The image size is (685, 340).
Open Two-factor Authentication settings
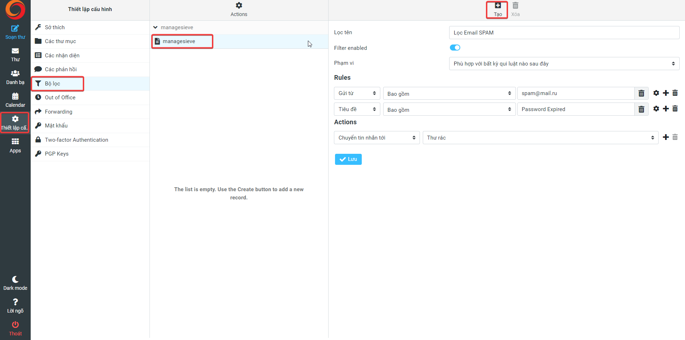90,140
